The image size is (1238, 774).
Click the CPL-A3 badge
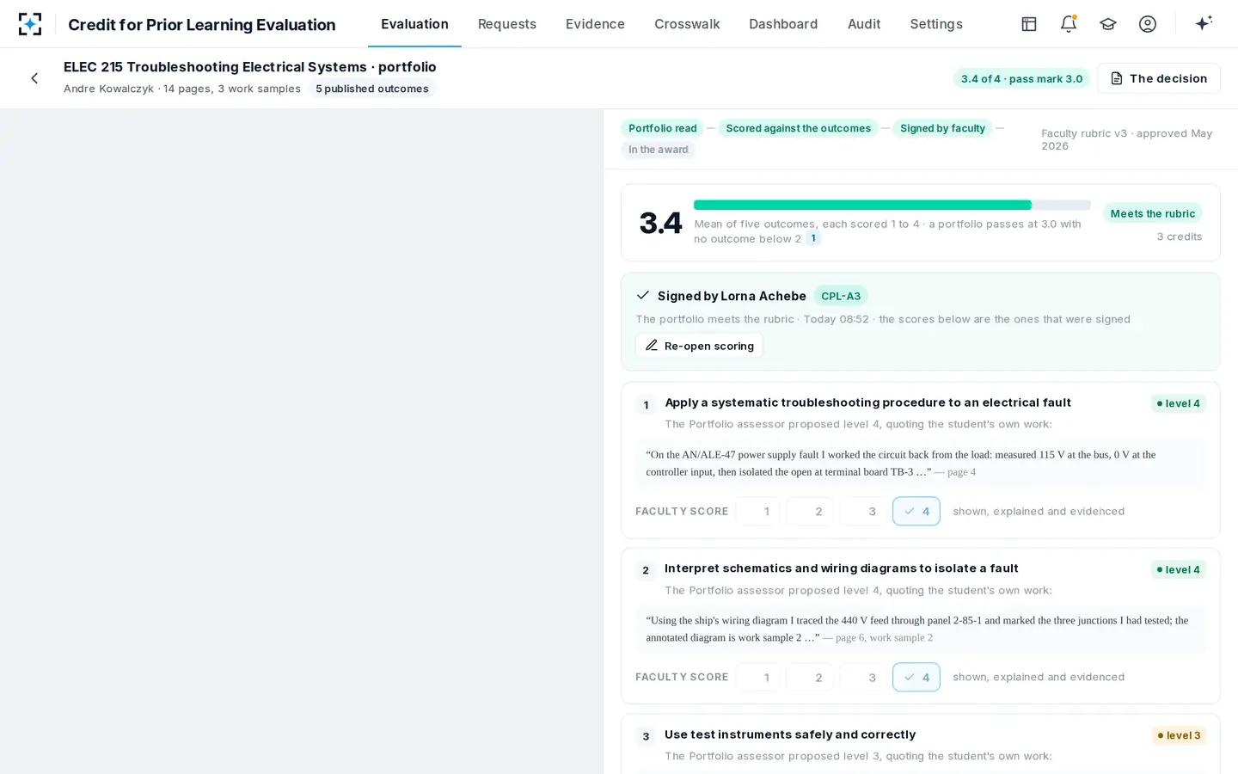pos(841,296)
